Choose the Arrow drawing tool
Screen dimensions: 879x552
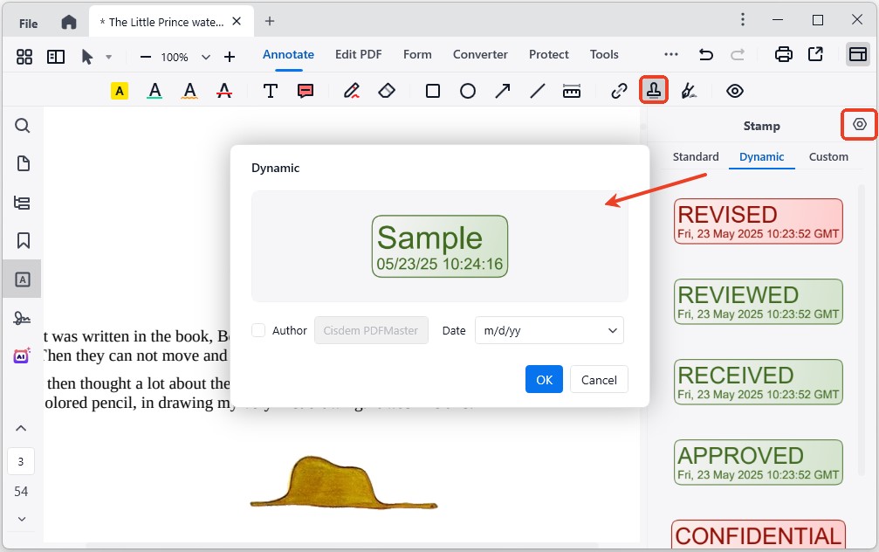pos(503,91)
